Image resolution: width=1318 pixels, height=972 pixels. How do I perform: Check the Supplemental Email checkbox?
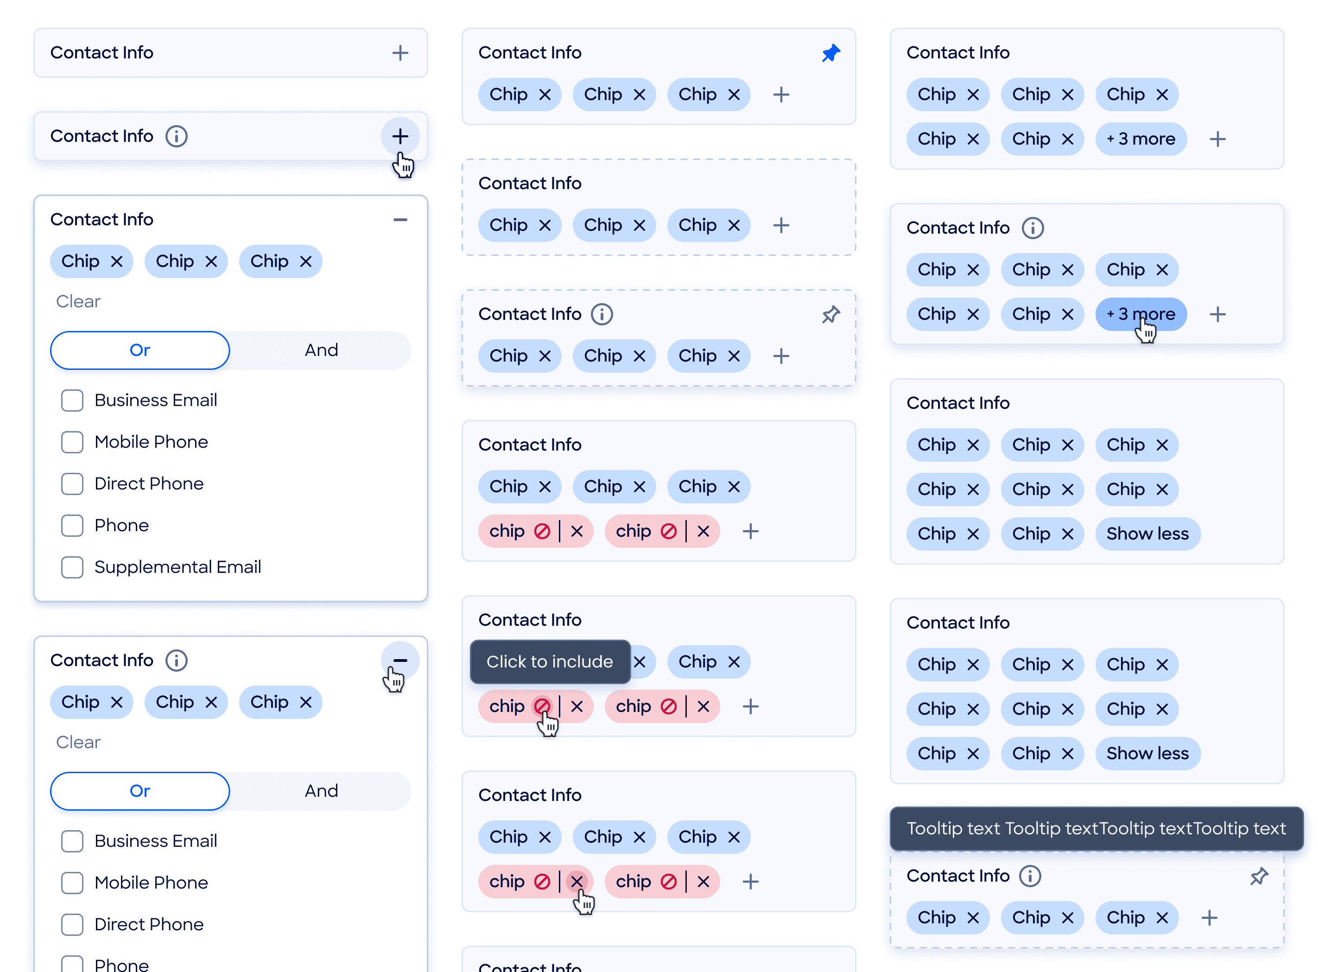pyautogui.click(x=72, y=567)
